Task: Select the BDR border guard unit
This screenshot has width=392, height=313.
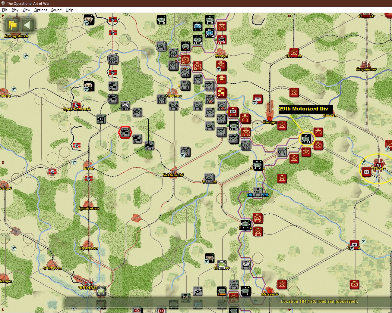Action: tap(233, 112)
